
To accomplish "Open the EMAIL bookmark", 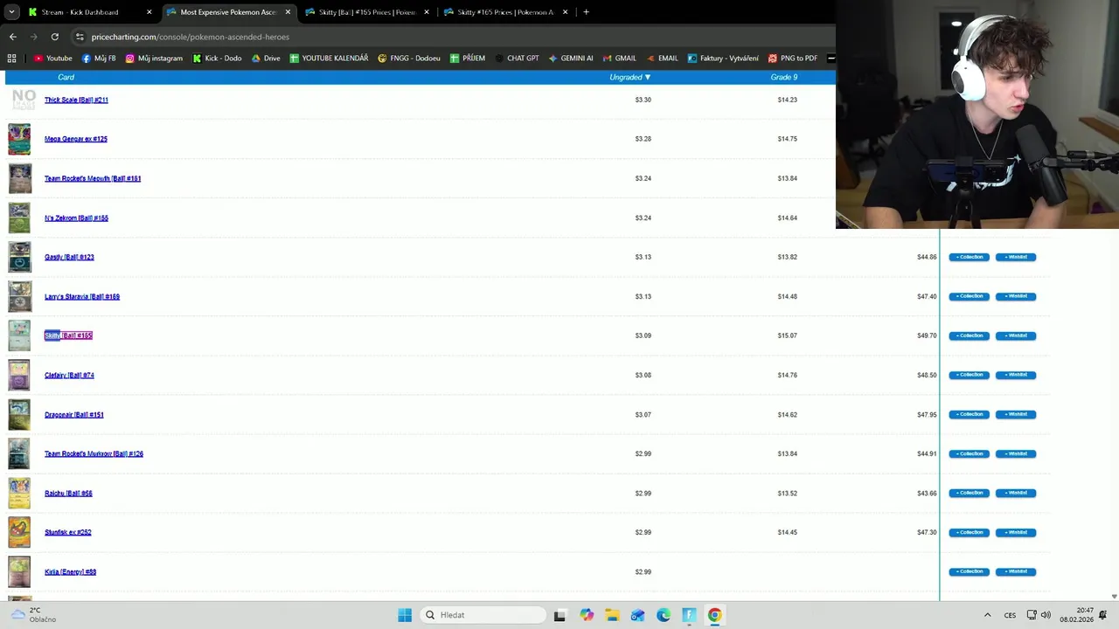I will click(x=662, y=59).
